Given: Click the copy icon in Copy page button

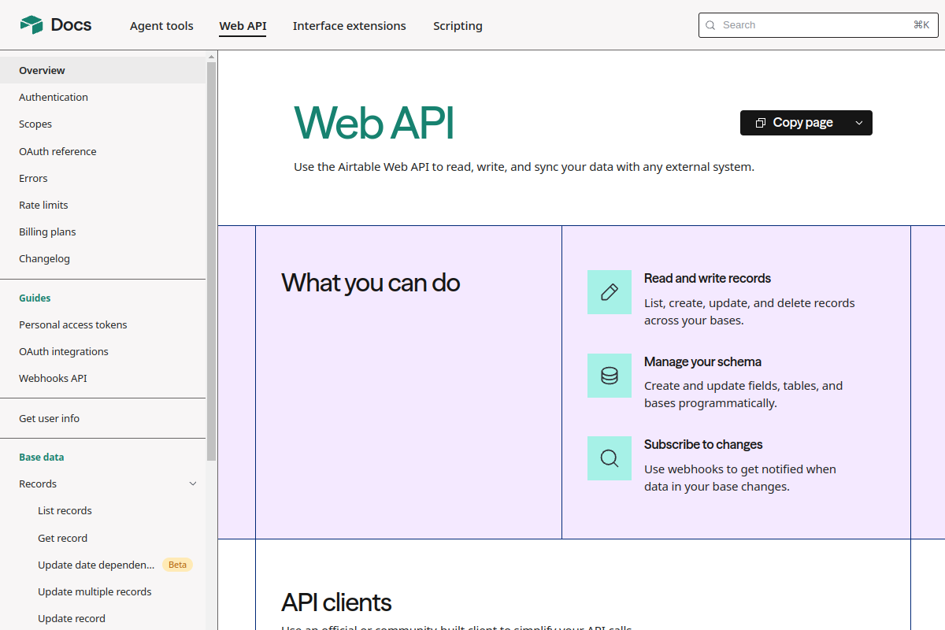Looking at the screenshot, I should pyautogui.click(x=761, y=123).
